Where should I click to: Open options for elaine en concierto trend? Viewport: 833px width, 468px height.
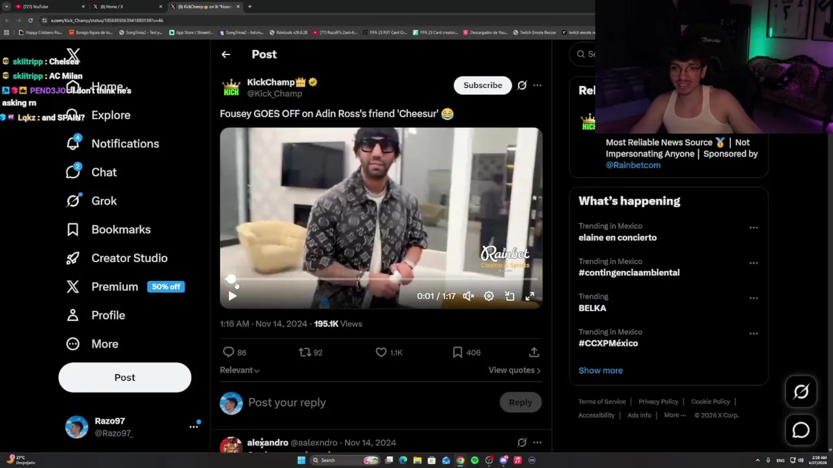click(x=753, y=228)
